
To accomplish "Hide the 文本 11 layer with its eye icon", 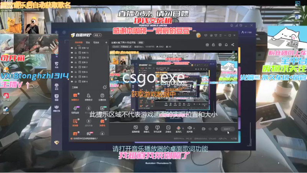I will click(x=72, y=53).
